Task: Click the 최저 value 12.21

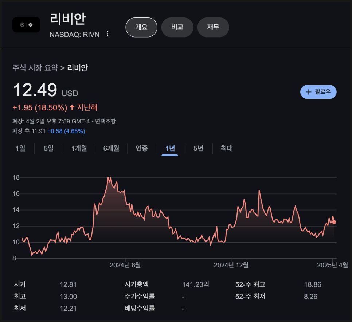Action: pyautogui.click(x=68, y=308)
